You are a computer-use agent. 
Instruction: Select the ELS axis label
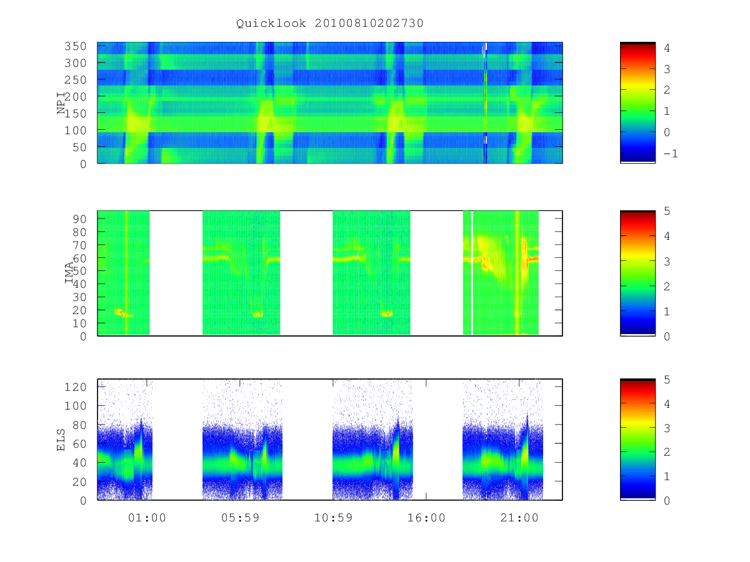[x=61, y=440]
